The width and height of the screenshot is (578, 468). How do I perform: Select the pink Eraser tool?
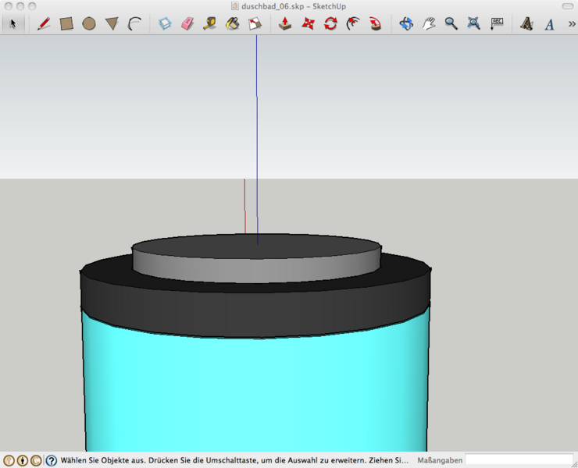tap(187, 23)
